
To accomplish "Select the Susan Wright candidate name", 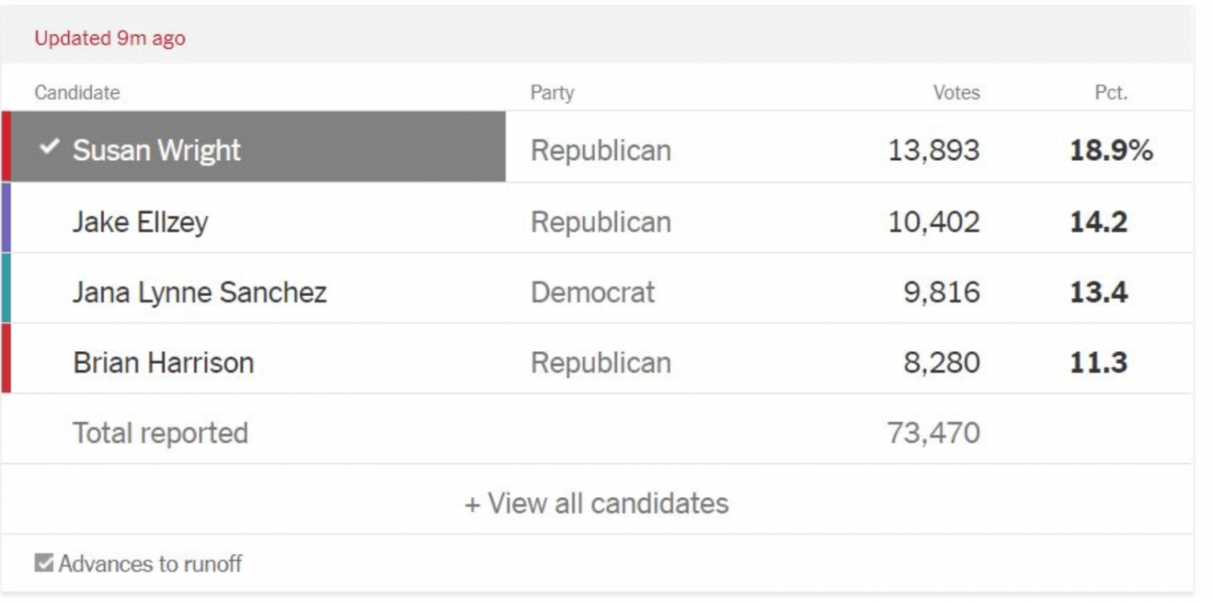I will 156,150.
